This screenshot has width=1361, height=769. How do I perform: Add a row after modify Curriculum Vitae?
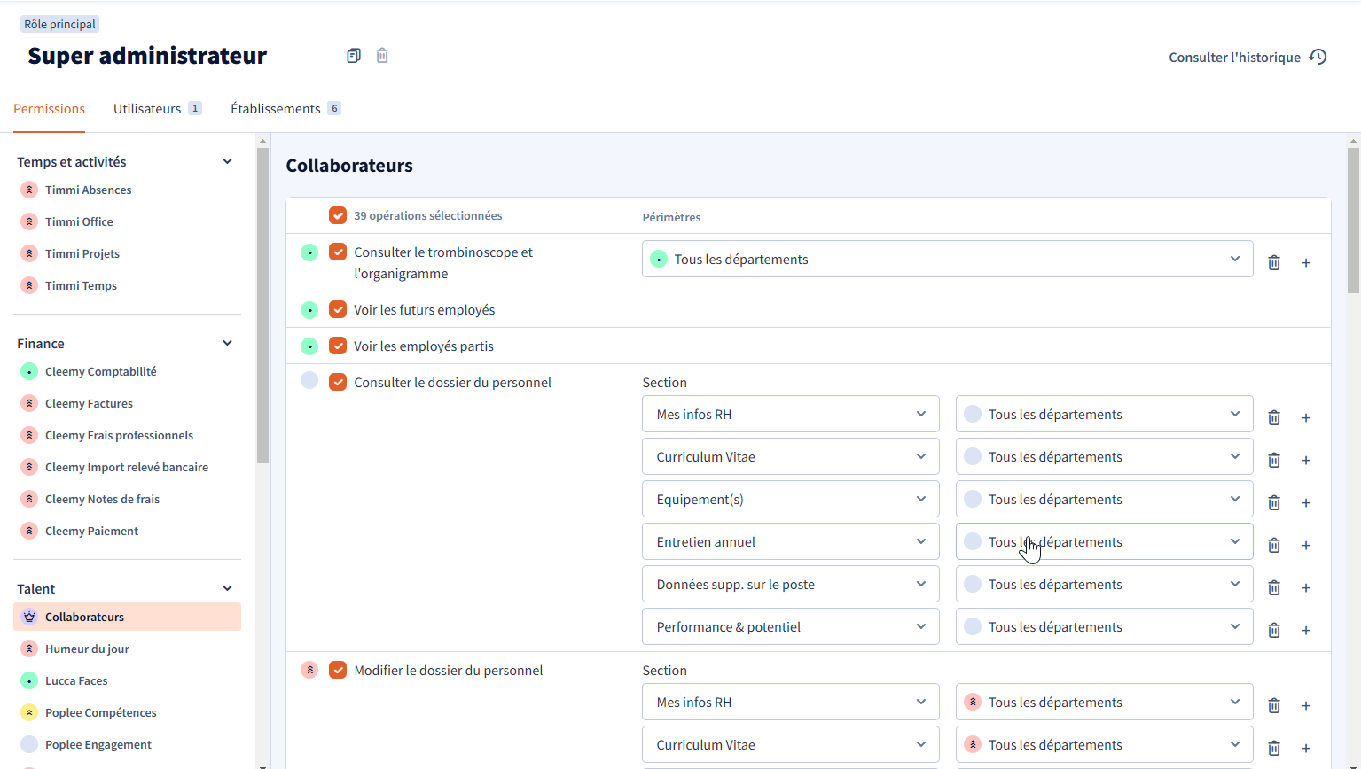(x=1306, y=748)
